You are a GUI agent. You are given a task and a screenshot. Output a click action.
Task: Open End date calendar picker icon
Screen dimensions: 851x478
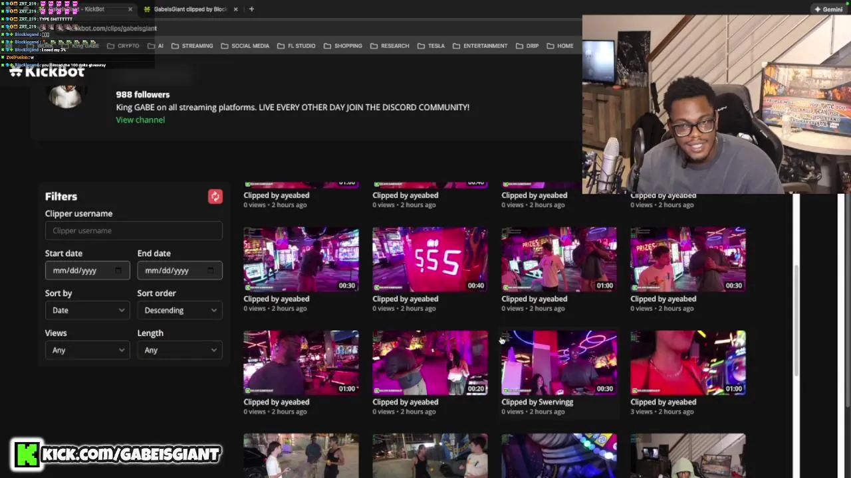point(210,270)
